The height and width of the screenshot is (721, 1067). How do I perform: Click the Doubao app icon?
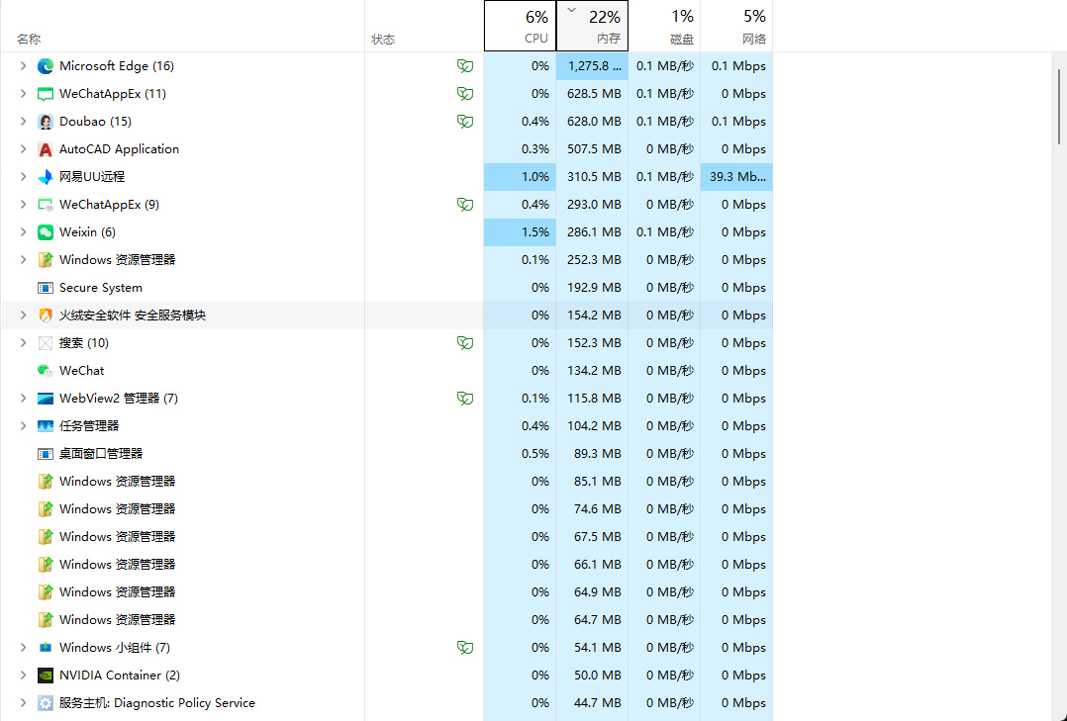click(46, 122)
